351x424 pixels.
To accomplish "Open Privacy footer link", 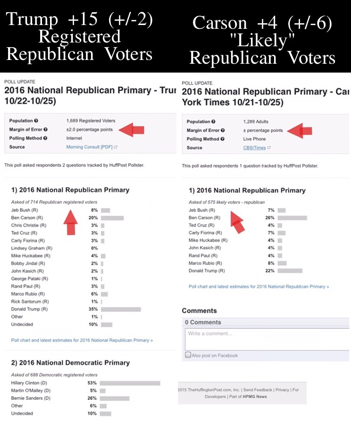I will pyautogui.click(x=282, y=390).
